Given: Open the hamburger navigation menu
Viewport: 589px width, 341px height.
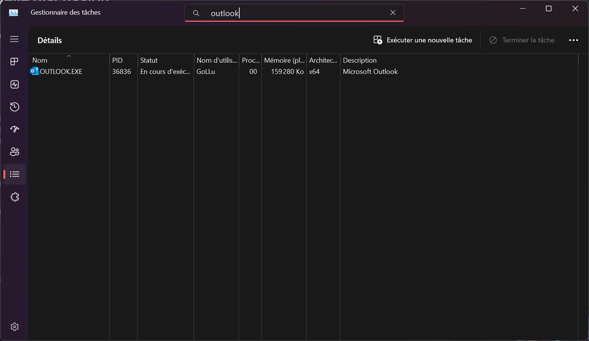Looking at the screenshot, I should [14, 39].
